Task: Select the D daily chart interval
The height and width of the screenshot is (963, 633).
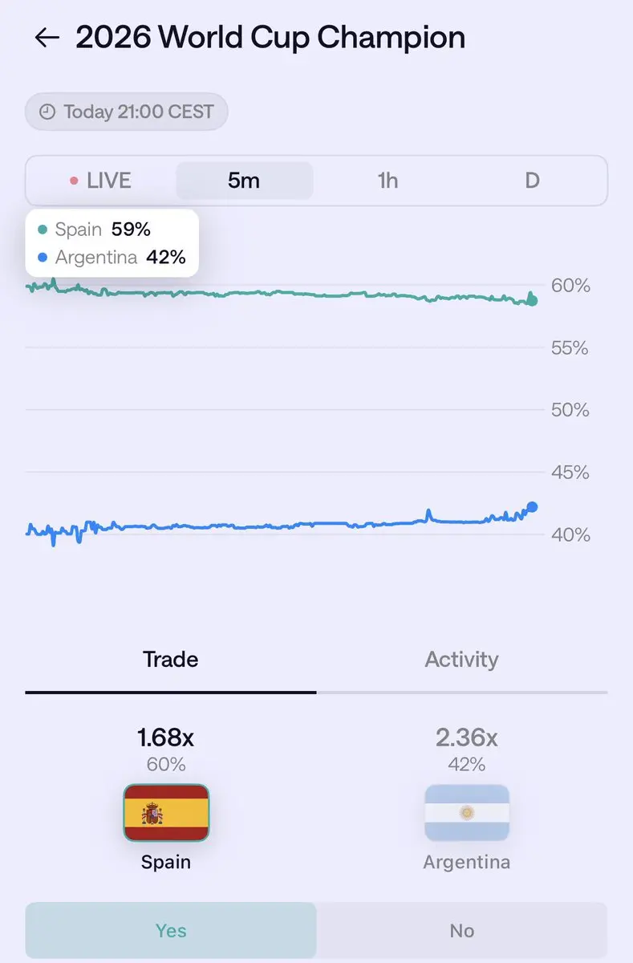Action: pos(532,181)
